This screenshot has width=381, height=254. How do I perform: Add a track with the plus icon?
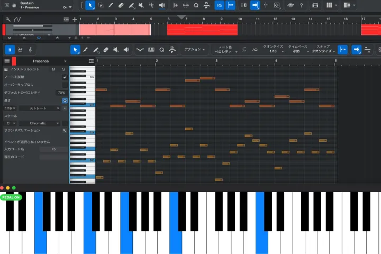[x=75, y=20]
